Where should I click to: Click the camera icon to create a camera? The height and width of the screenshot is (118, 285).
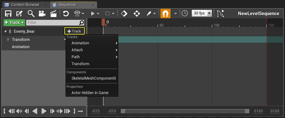pyautogui.click(x=42, y=14)
